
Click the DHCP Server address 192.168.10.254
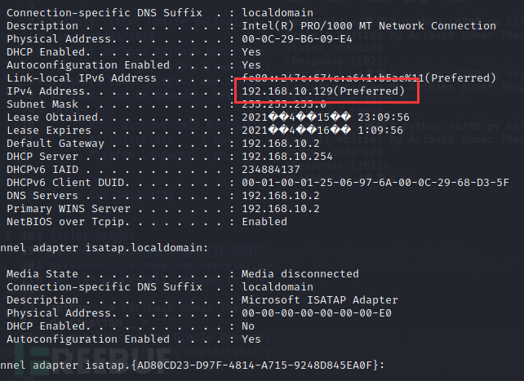point(287,157)
